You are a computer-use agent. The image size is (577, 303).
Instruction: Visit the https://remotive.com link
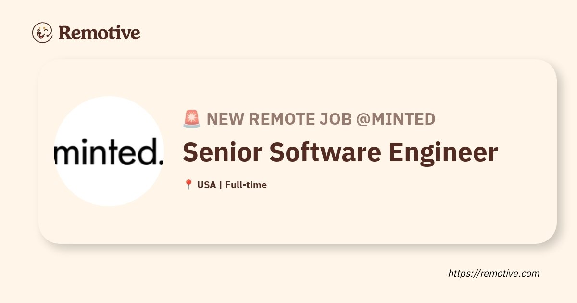tap(494, 273)
